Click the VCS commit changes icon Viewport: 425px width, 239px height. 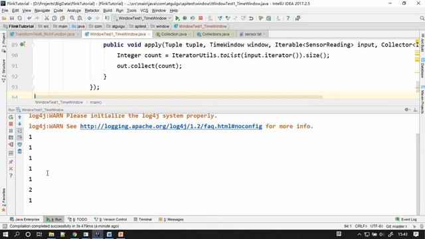point(228,18)
